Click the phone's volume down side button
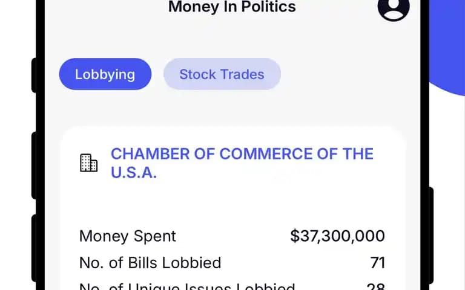 [x=33, y=248]
